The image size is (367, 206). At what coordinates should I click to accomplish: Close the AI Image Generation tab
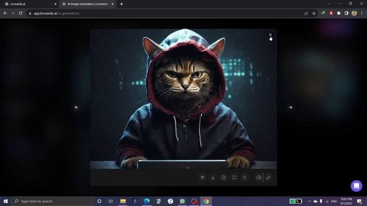112,4
